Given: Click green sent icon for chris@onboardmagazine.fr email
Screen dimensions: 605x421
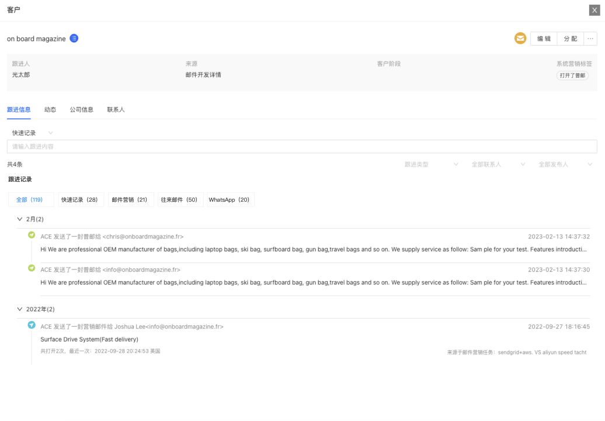Looking at the screenshot, I should (32, 235).
